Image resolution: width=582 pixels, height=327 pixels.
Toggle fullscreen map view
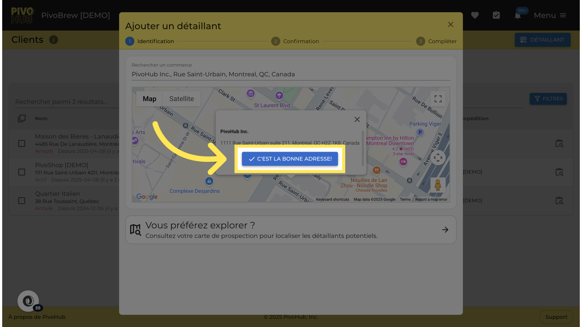(x=438, y=99)
